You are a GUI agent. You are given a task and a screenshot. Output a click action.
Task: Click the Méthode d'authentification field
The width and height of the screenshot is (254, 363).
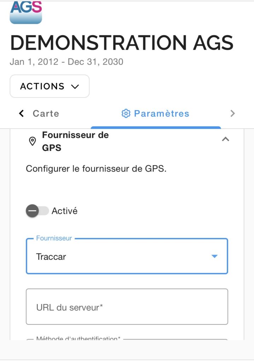pos(127,340)
